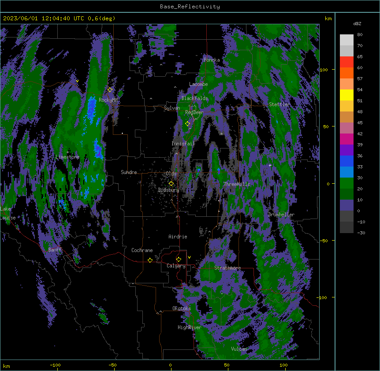Click the Didsbury city label
380x371 pixels.
(169, 190)
